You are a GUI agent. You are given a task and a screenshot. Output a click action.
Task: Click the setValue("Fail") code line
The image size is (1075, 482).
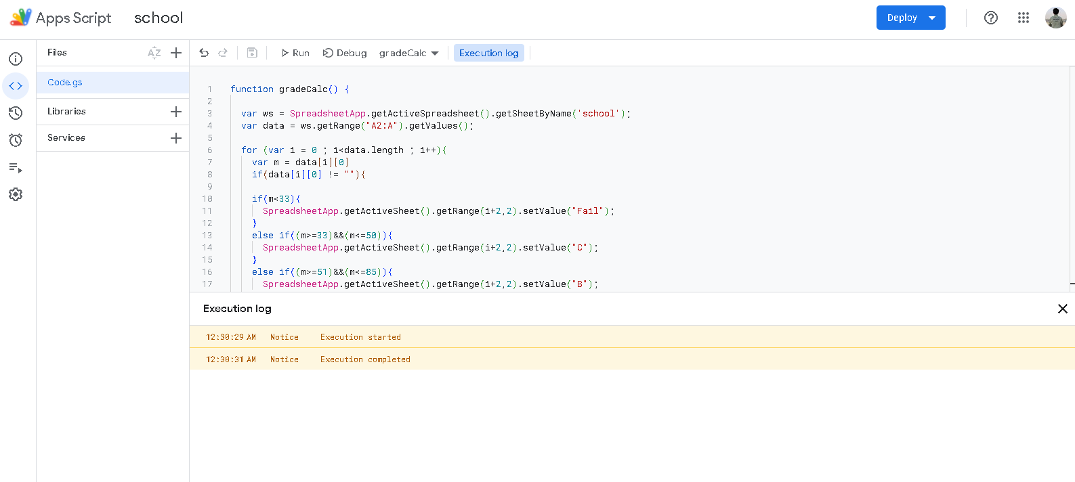coord(439,211)
